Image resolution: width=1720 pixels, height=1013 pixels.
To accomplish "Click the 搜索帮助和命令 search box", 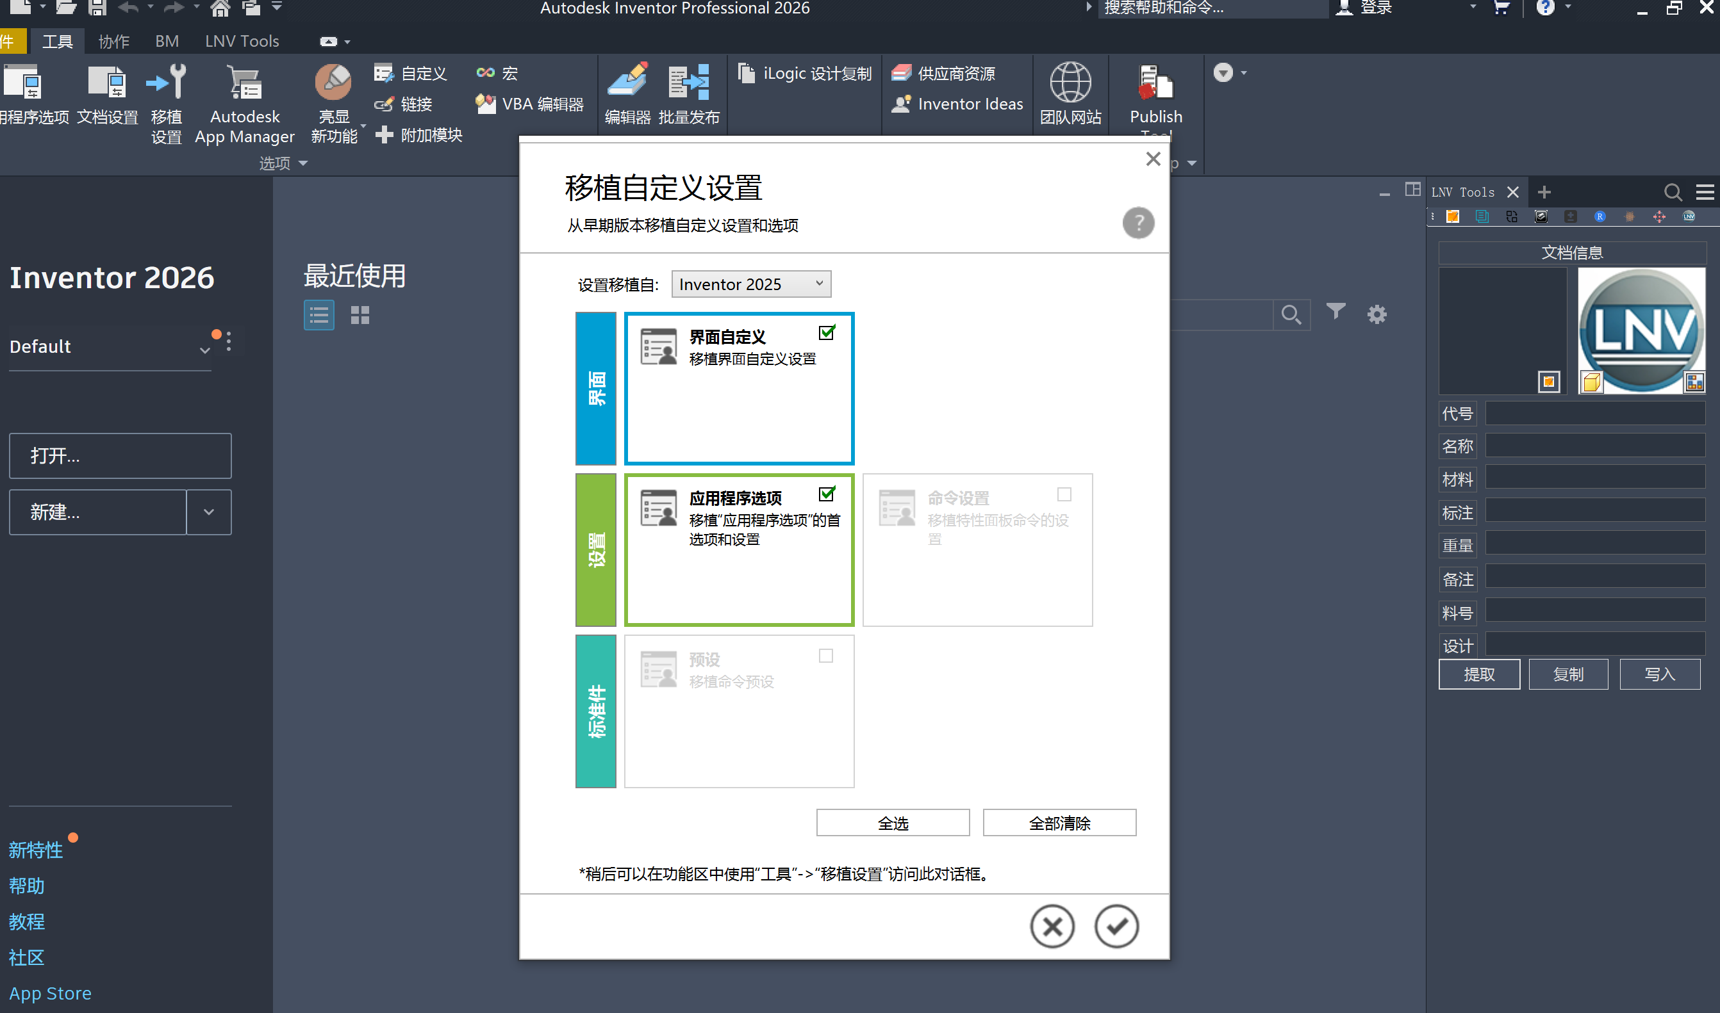I will [1212, 8].
